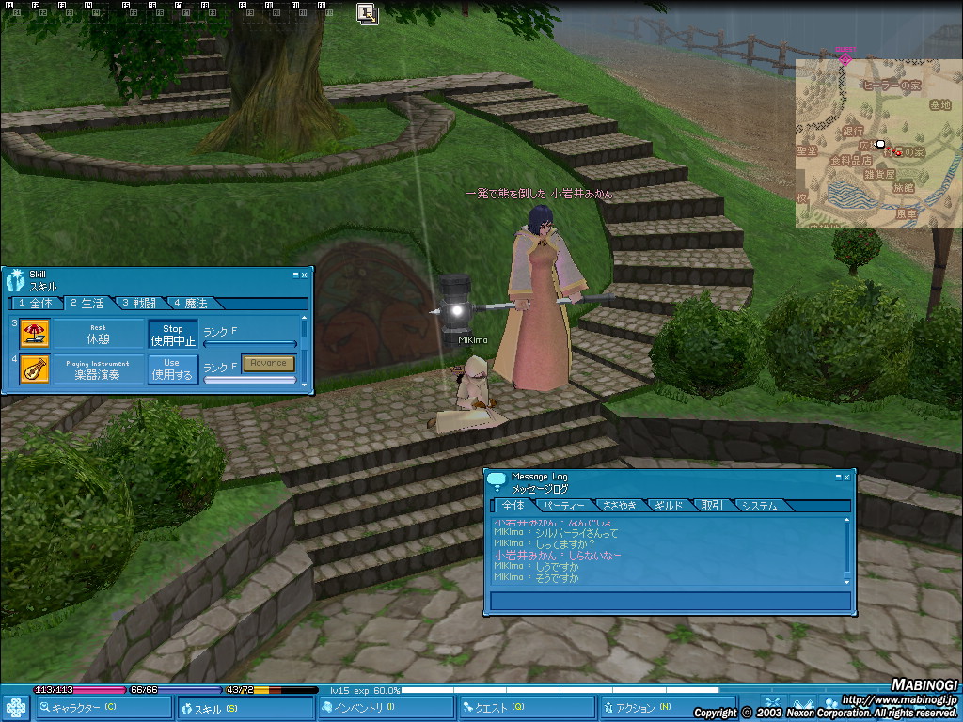
Task: Click the minimap
Action: 879,144
